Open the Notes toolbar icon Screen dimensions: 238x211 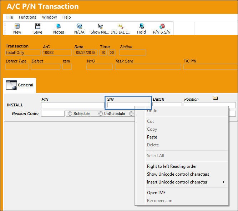pyautogui.click(x=59, y=26)
